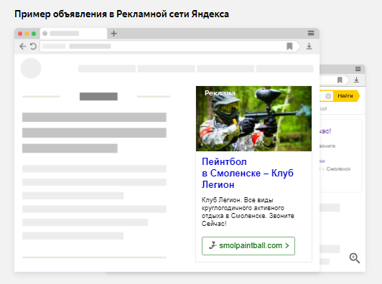Click red close dot of front window
The image size is (382, 284).
click(20, 34)
